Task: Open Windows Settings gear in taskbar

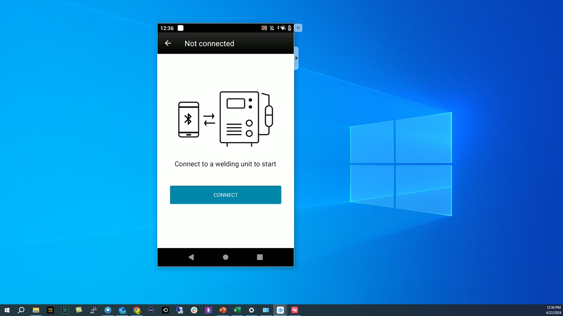Action: tap(252, 310)
